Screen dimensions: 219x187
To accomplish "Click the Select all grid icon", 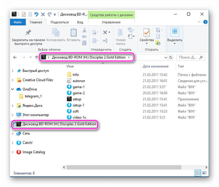I will 175,31.
